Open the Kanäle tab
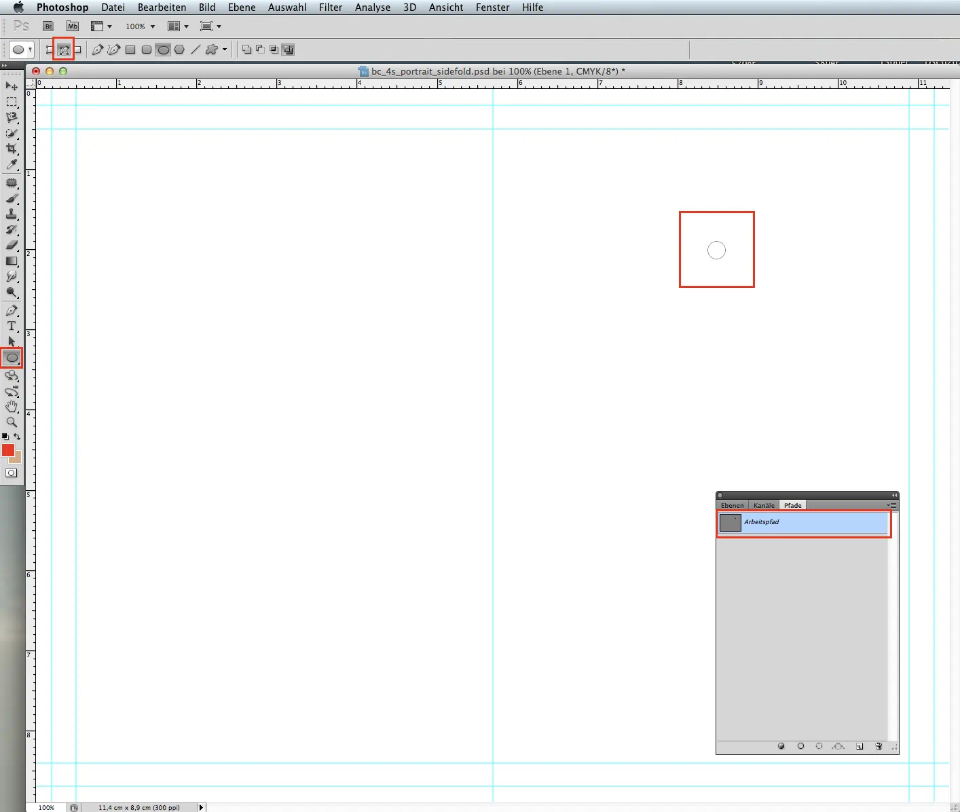This screenshot has height=812, width=960. (x=764, y=505)
